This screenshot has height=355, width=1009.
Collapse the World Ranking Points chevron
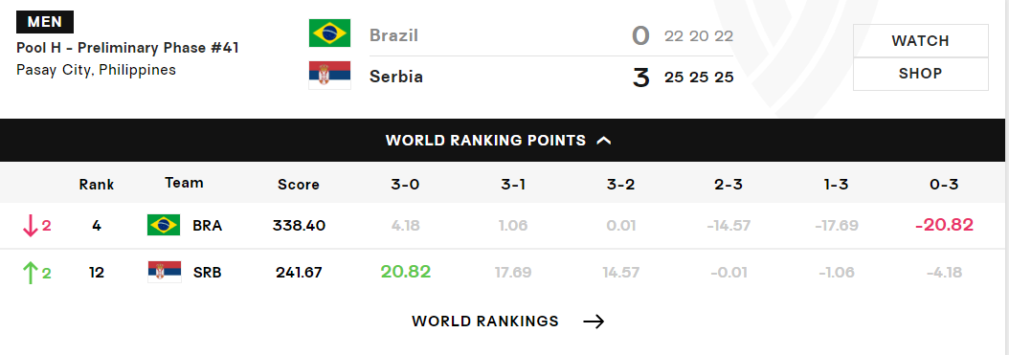point(604,141)
